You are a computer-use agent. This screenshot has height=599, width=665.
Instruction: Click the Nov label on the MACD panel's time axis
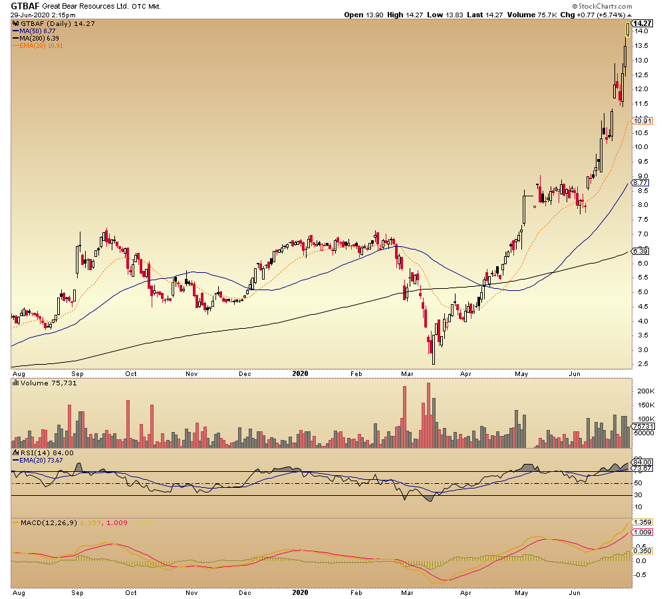point(192,592)
